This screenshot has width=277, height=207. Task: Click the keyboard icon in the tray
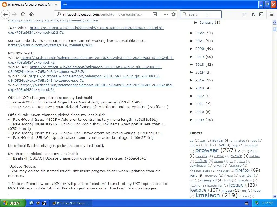[x=247, y=203]
